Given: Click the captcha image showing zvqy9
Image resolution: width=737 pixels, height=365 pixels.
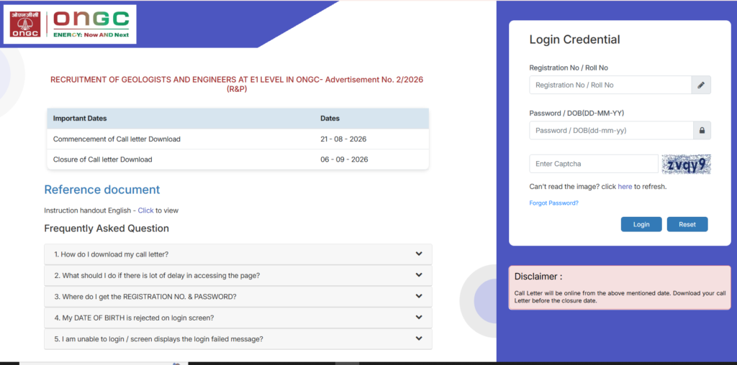Looking at the screenshot, I should [686, 165].
